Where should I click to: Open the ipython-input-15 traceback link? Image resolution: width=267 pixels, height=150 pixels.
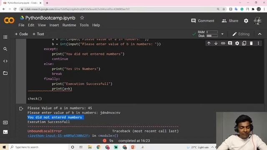[58, 136]
